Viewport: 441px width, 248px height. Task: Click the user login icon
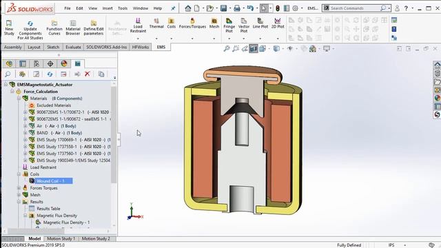tap(397, 8)
